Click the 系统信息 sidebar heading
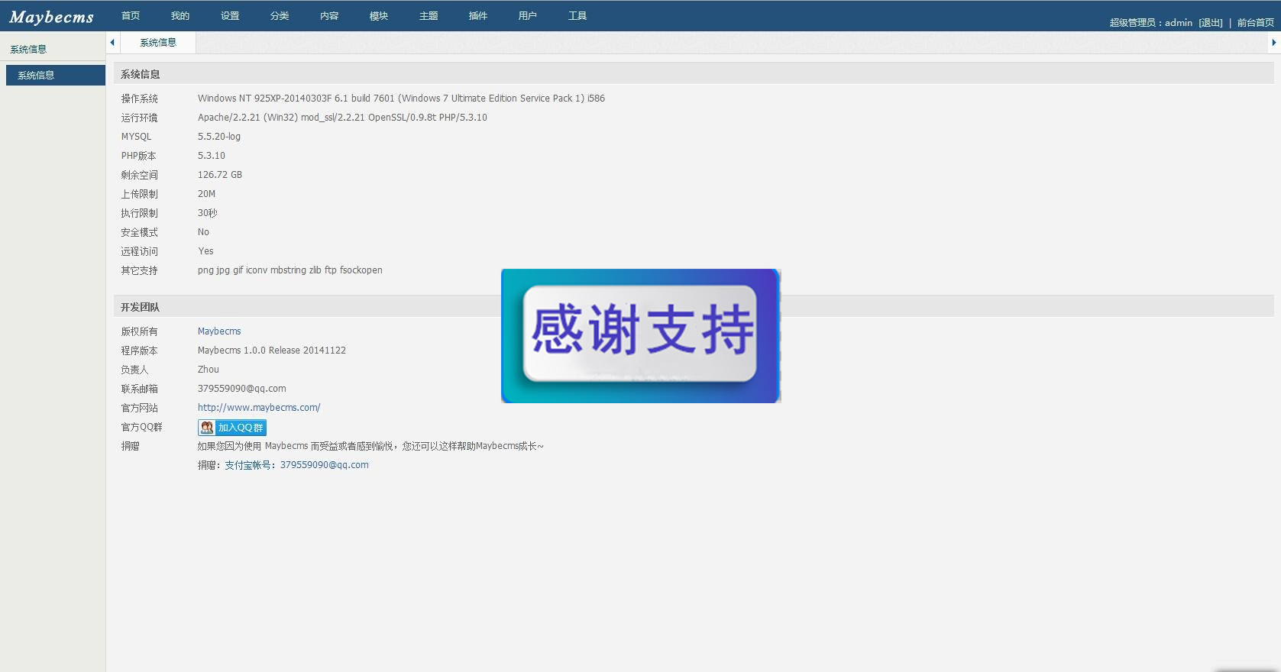This screenshot has height=672, width=1281. pyautogui.click(x=28, y=49)
